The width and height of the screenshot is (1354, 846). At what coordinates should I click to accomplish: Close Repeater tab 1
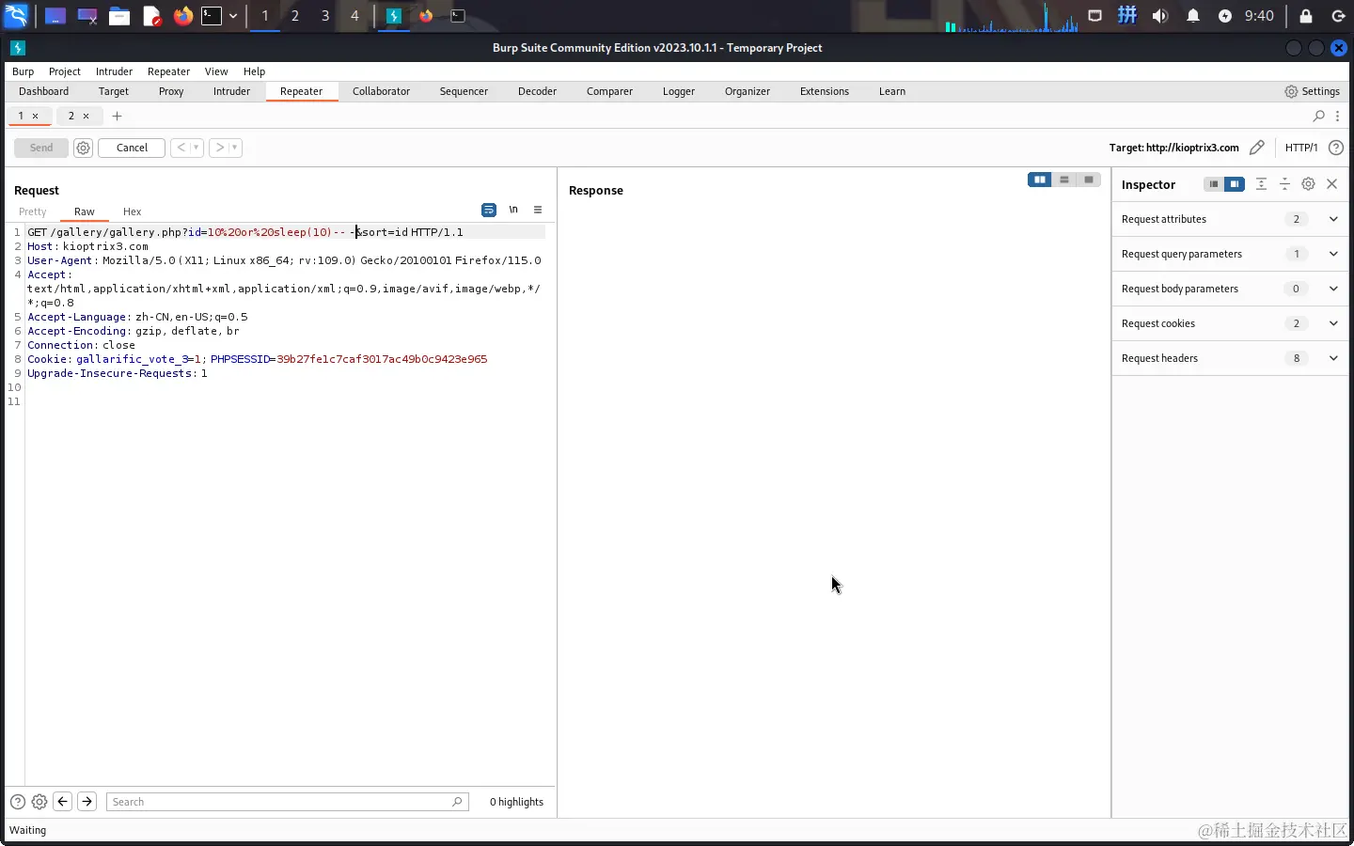tap(36, 116)
